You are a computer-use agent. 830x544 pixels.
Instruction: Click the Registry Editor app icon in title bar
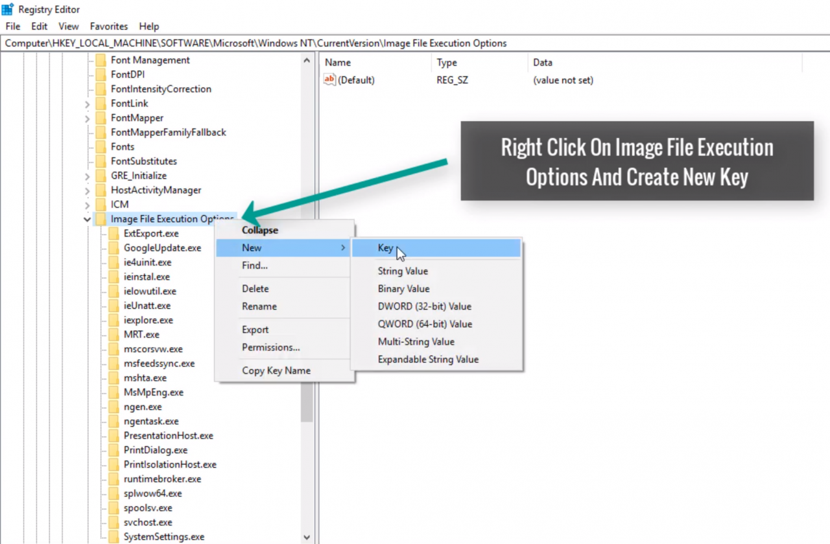(8, 9)
